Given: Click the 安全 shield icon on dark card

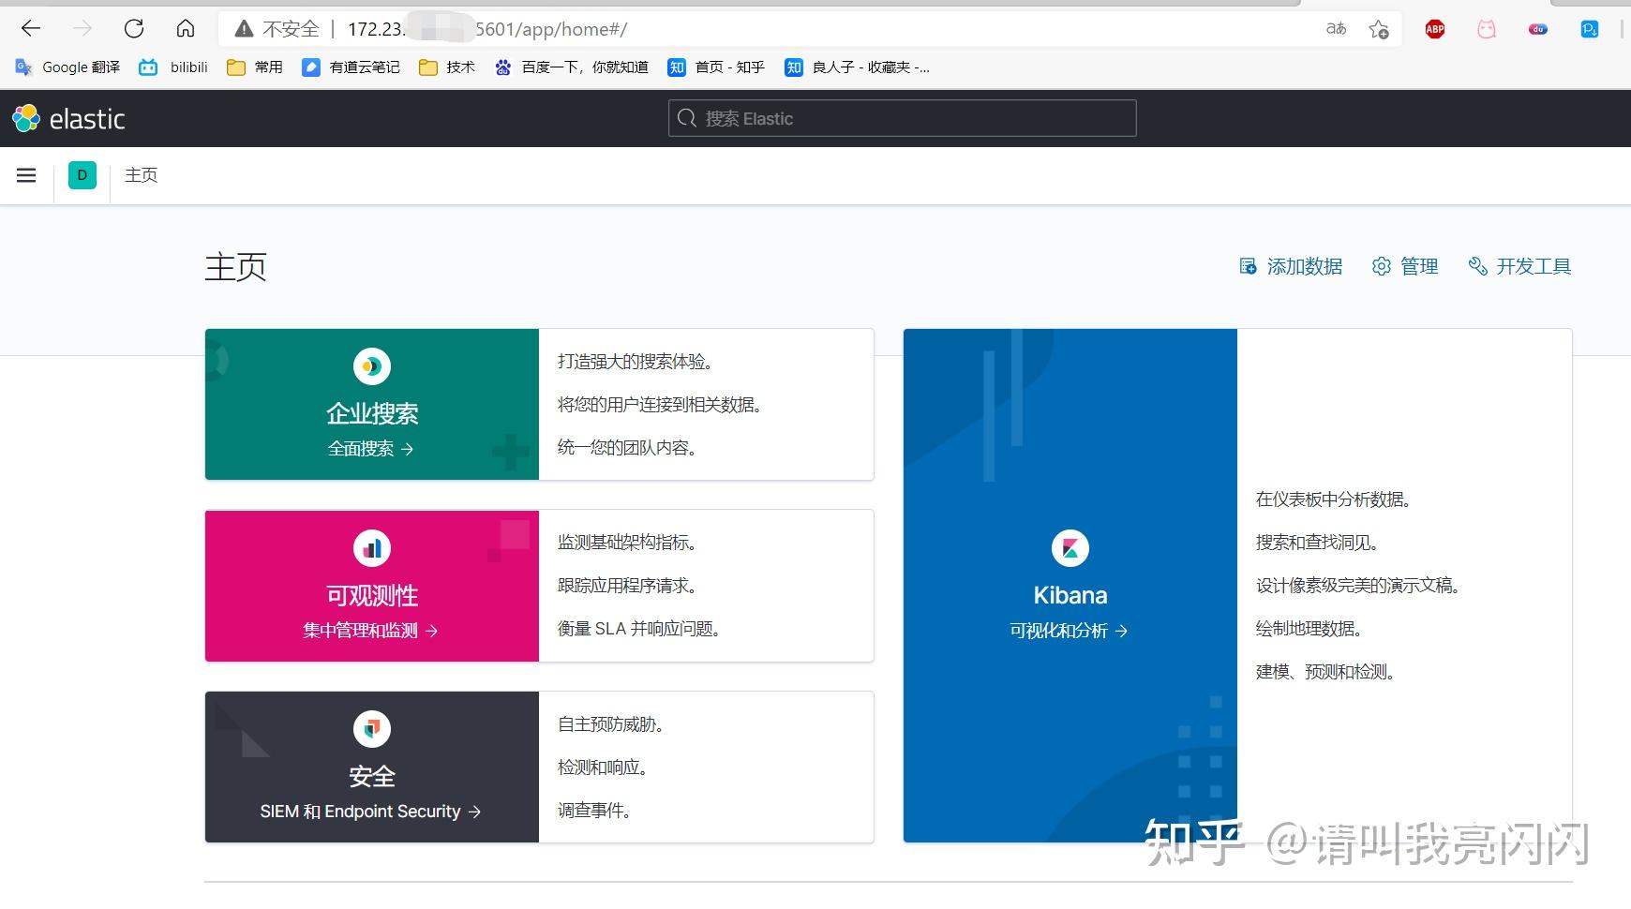Looking at the screenshot, I should 371,728.
